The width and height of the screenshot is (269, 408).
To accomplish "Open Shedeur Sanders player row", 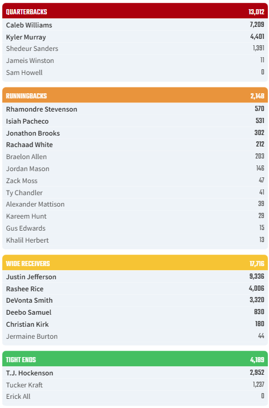I will coord(134,49).
